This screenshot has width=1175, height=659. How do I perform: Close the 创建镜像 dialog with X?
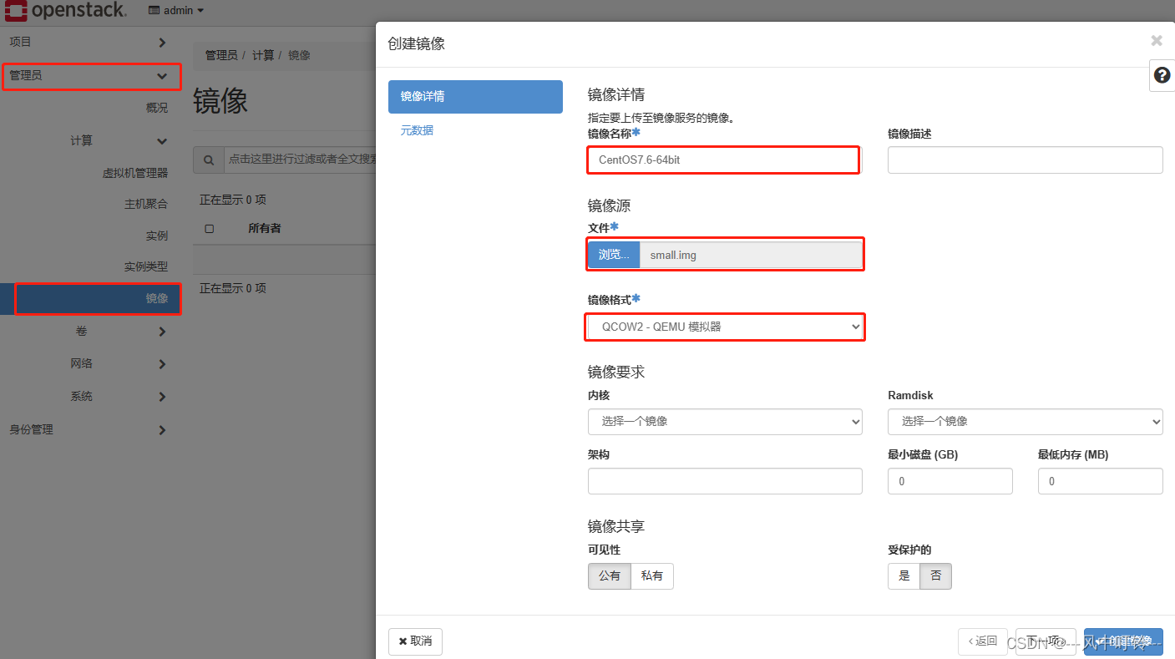(1157, 41)
